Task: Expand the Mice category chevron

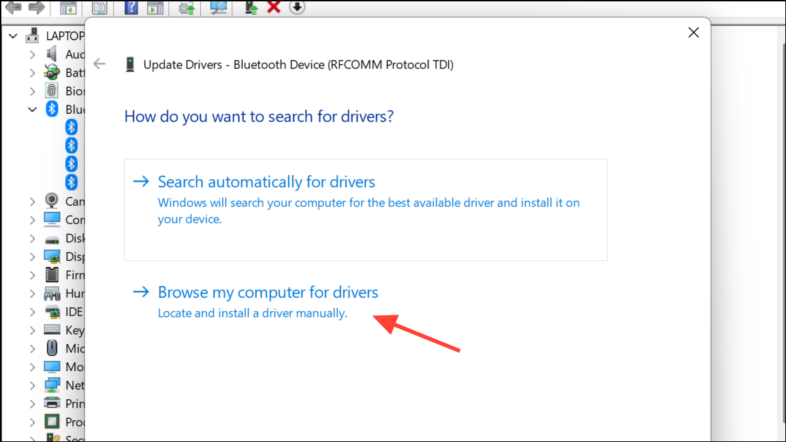Action: point(32,348)
